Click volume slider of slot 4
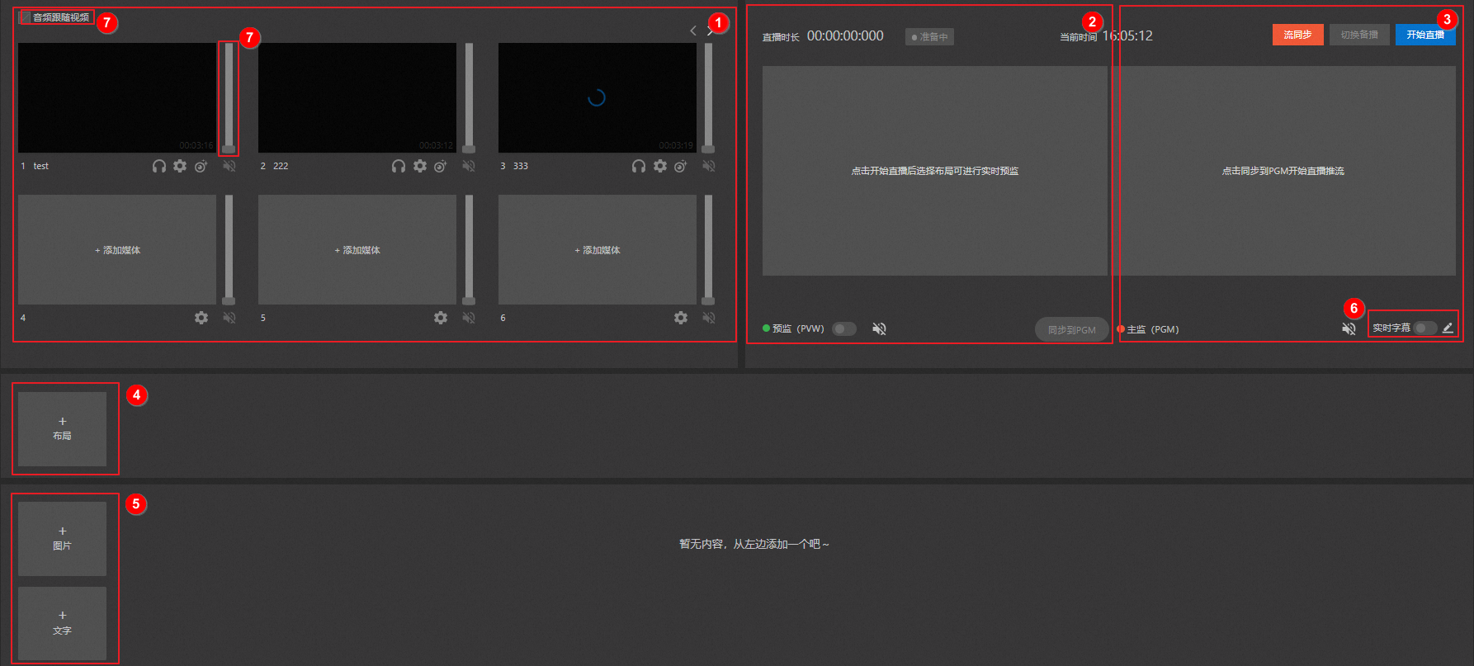This screenshot has width=1474, height=666. tap(229, 249)
